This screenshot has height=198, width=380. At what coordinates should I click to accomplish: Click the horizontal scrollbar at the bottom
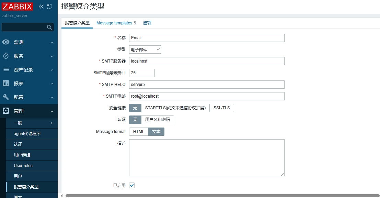point(220,196)
